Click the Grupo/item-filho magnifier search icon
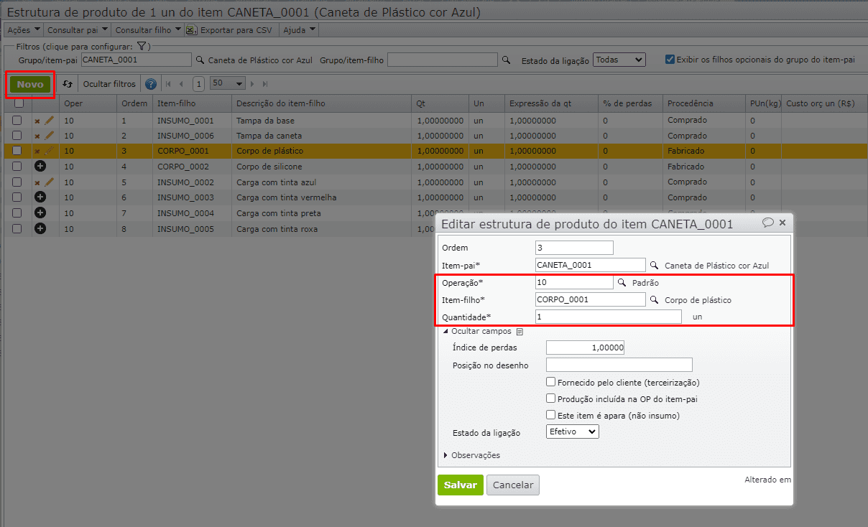868x527 pixels. click(x=506, y=60)
